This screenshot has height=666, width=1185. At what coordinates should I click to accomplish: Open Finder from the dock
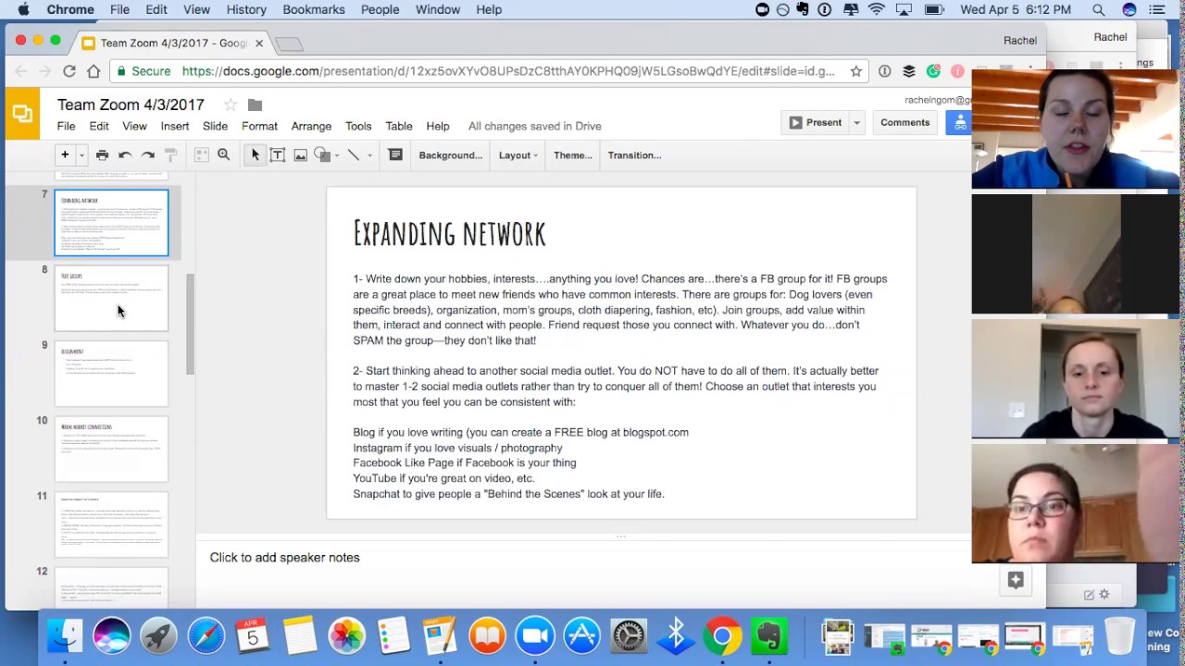64,635
